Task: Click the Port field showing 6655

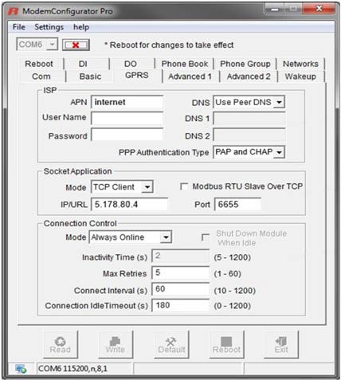Action: 237,205
